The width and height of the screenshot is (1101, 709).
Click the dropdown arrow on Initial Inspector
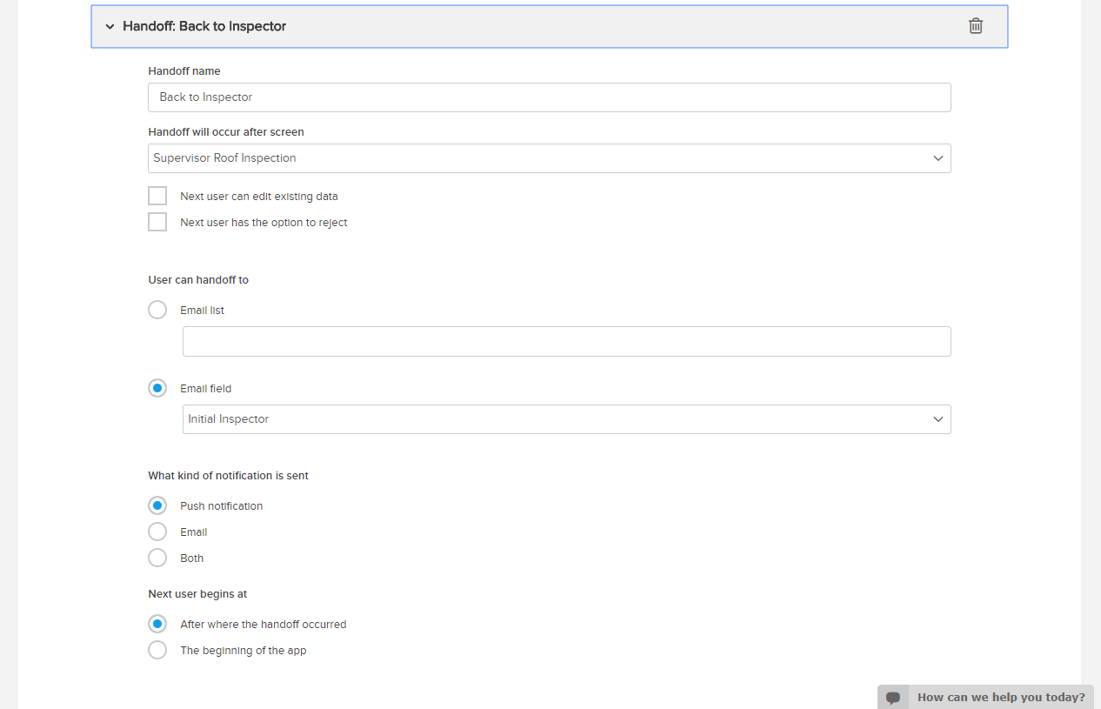[x=938, y=419]
